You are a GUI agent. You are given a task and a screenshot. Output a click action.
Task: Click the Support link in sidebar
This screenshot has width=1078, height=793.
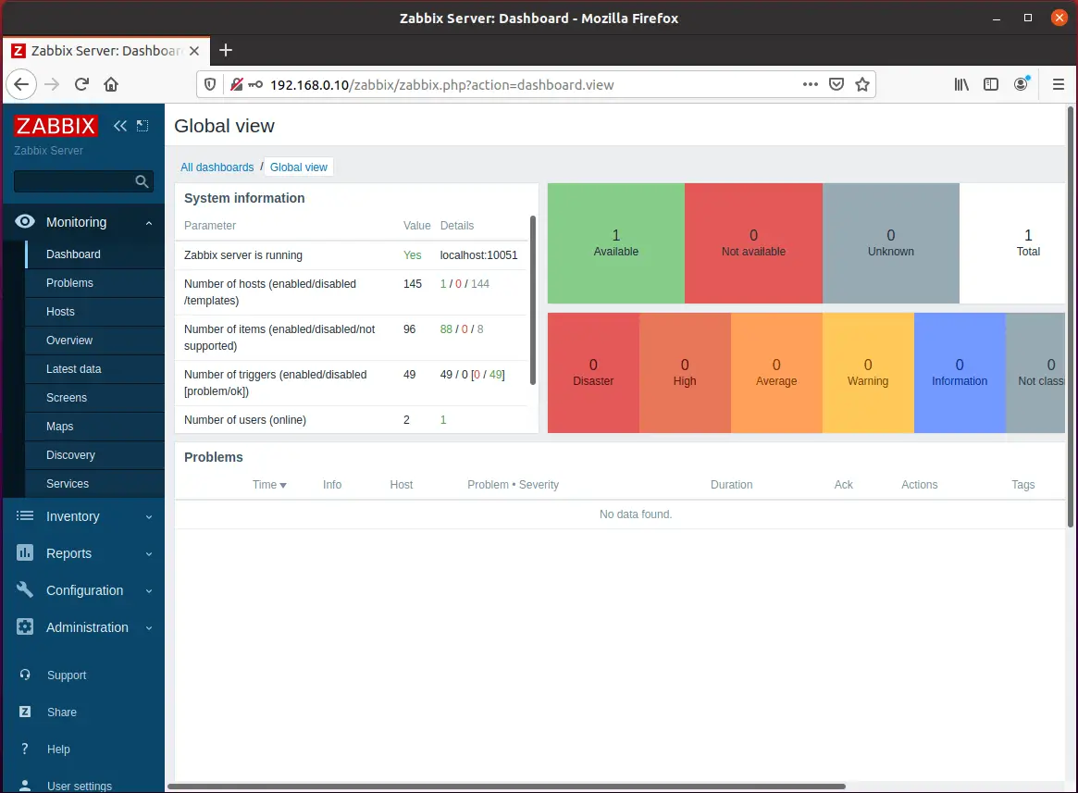pos(67,675)
